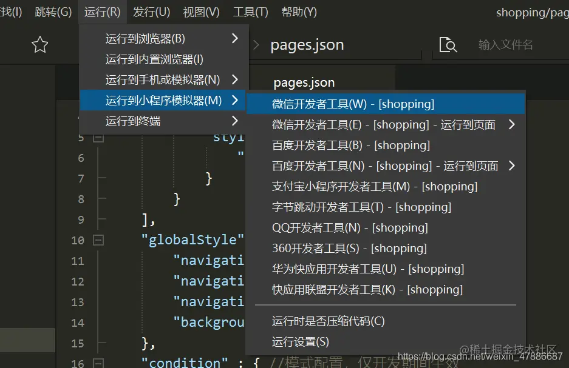Click the star favorite icon
Screen dimensions: 569x368
pos(39,44)
